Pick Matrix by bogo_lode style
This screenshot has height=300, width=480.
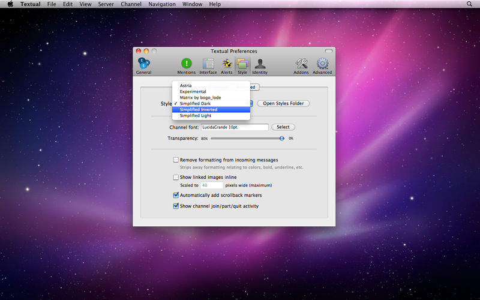[211, 97]
